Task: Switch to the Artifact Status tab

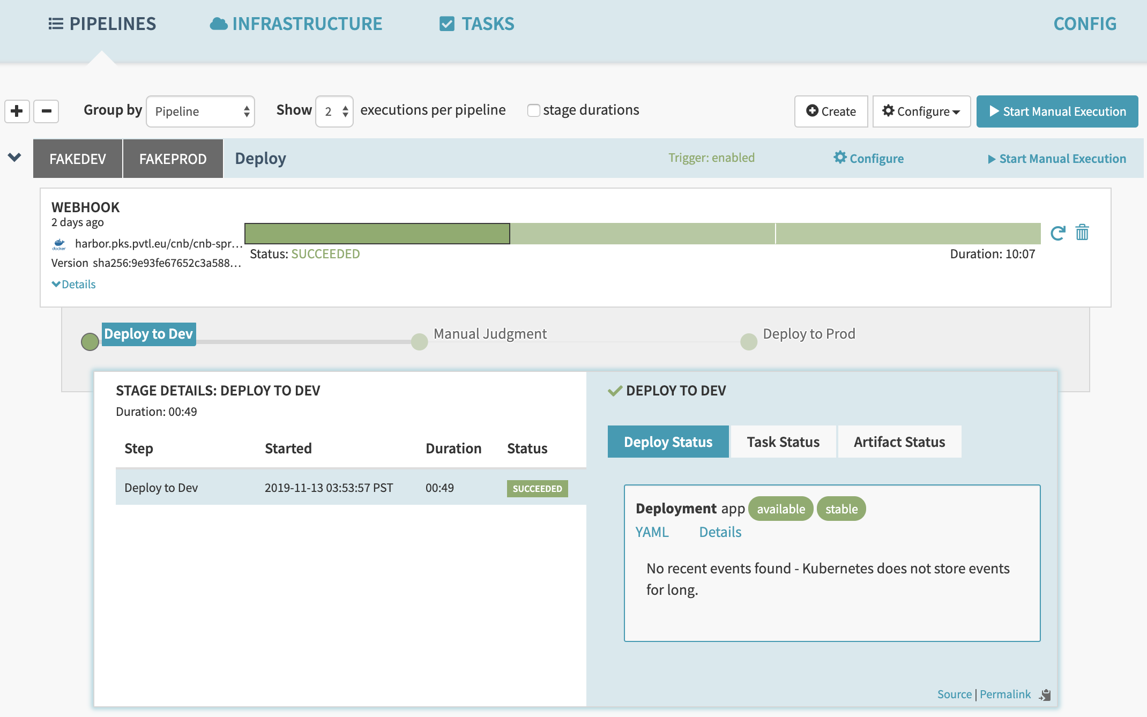Action: [x=899, y=442]
